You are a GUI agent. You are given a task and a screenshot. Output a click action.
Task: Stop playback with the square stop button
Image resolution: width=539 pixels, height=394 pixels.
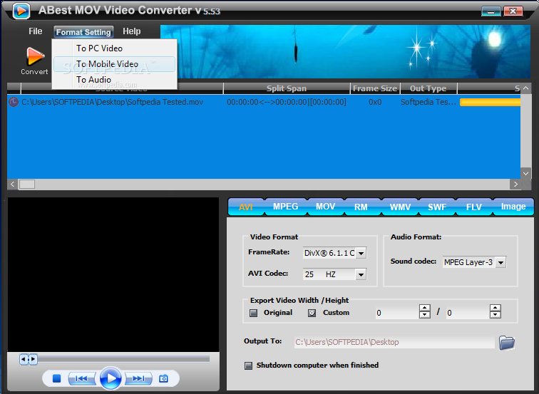tap(57, 378)
